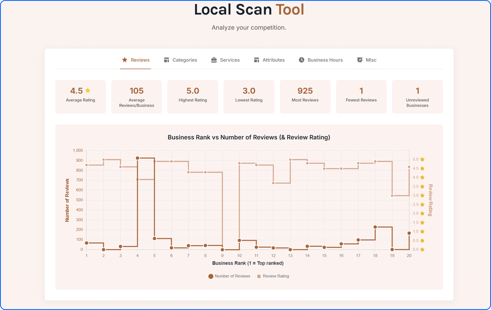The width and height of the screenshot is (491, 310).
Task: Click the Most Reviews 925 card
Action: (x=305, y=96)
